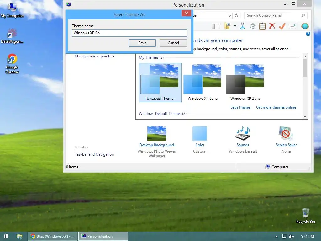321x241 pixels.
Task: Click the Save theme link
Action: click(x=240, y=107)
